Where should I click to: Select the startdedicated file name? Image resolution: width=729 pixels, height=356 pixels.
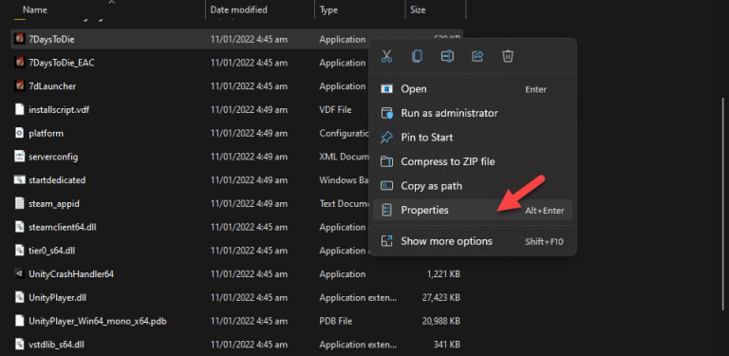coord(57,180)
